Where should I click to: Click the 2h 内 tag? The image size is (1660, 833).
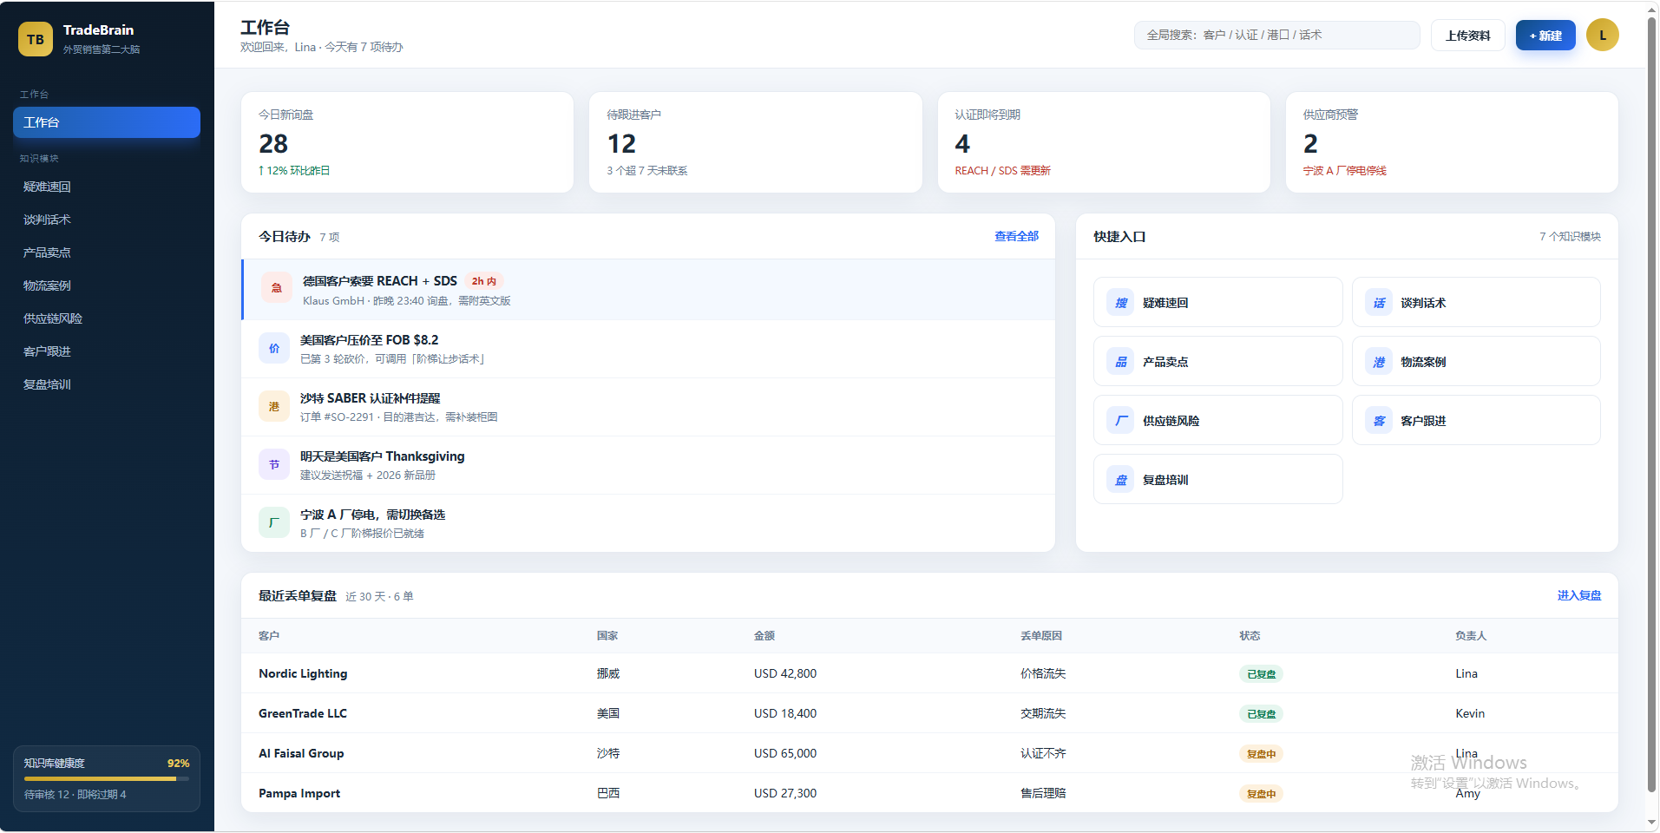[484, 281]
